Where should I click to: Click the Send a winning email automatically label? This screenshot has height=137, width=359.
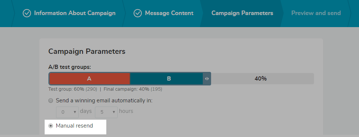point(104,100)
